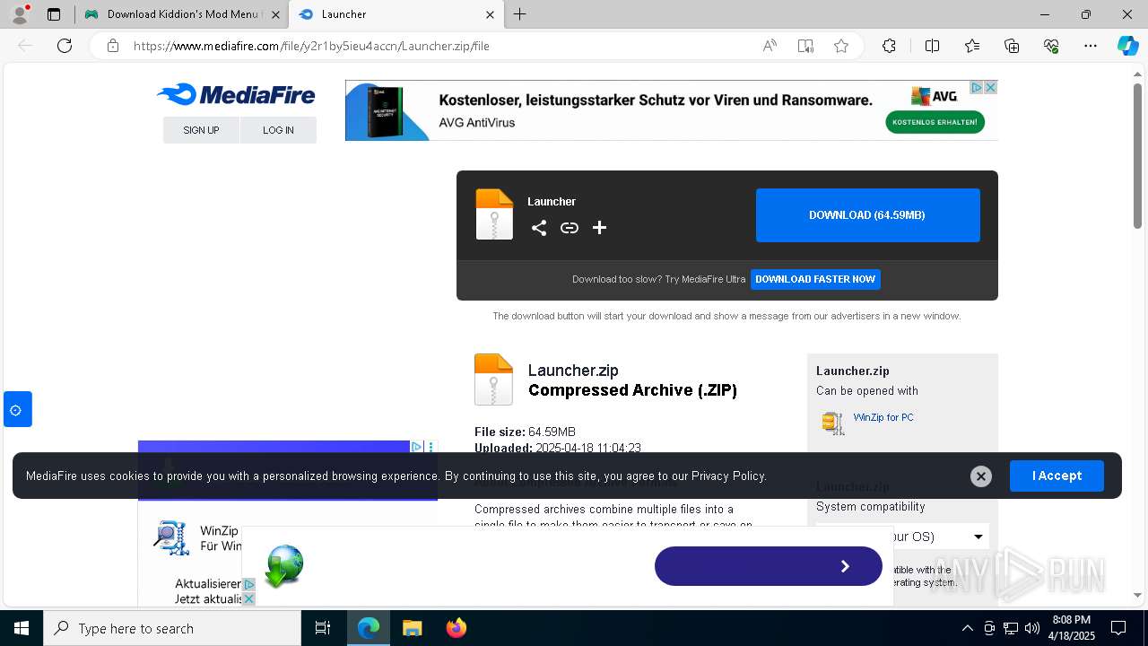Open File Explorer from taskbar
The image size is (1148, 646).
412,628
